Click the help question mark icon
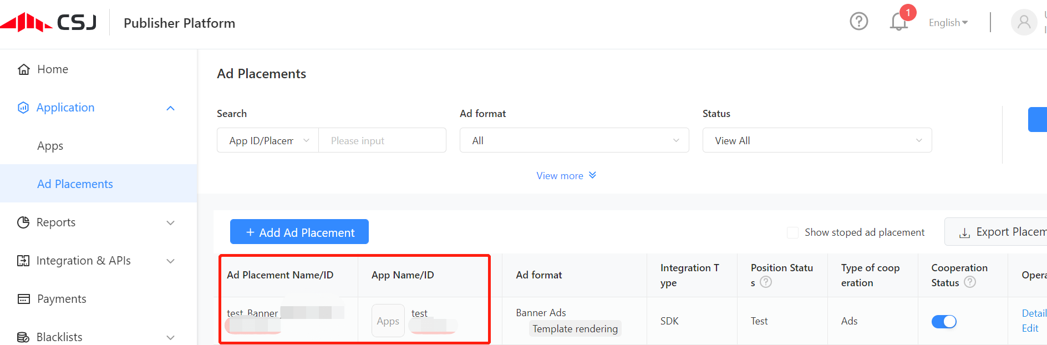This screenshot has width=1047, height=345. click(858, 22)
